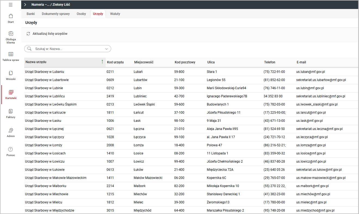Open the Waluty tab
Screen dimensions: 359x214
point(115,14)
